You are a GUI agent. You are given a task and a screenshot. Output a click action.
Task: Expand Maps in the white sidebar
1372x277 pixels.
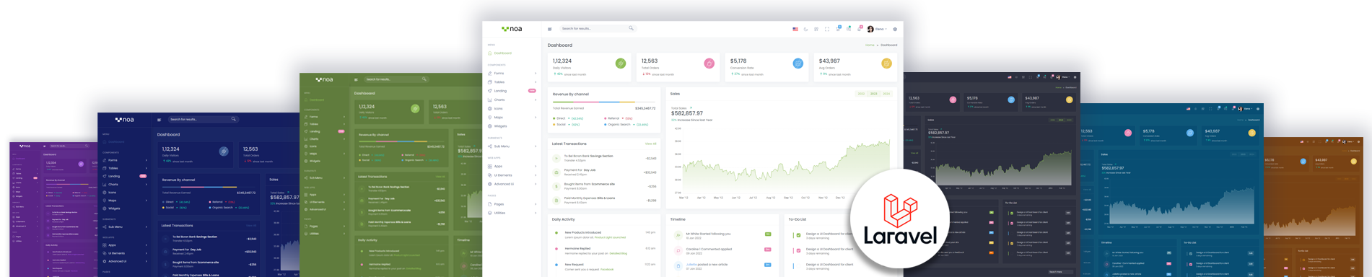[x=512, y=118]
